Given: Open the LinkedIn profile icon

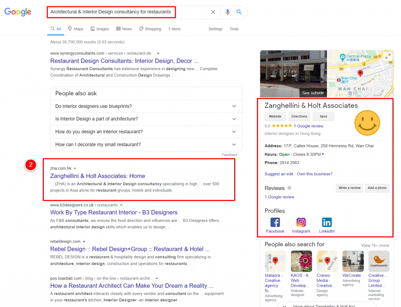Looking at the screenshot, I should coord(327,222).
